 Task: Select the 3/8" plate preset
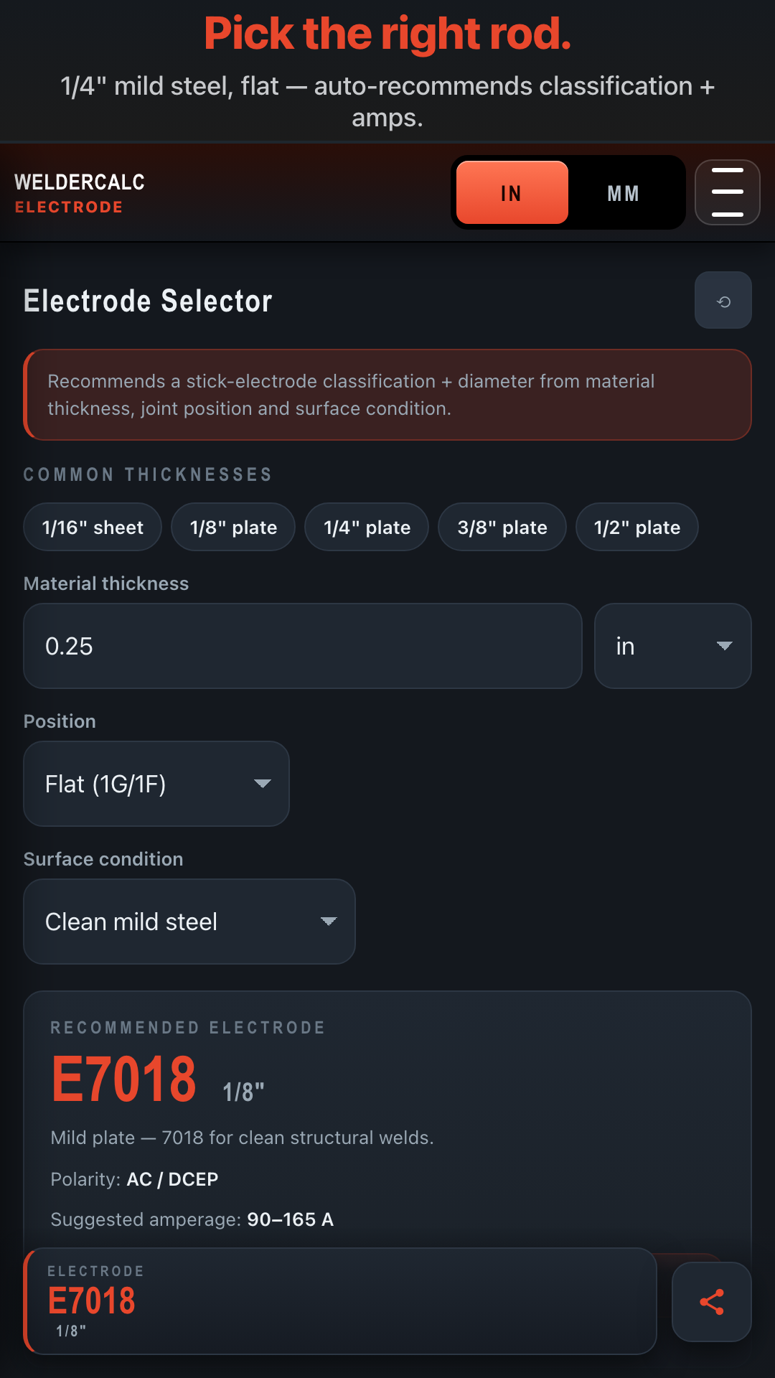[x=502, y=528]
